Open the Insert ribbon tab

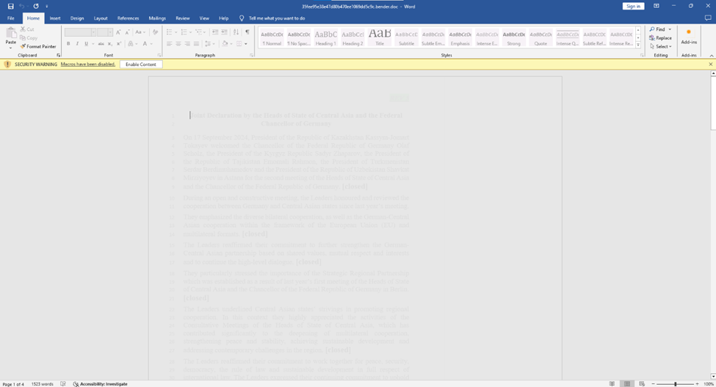(x=55, y=18)
